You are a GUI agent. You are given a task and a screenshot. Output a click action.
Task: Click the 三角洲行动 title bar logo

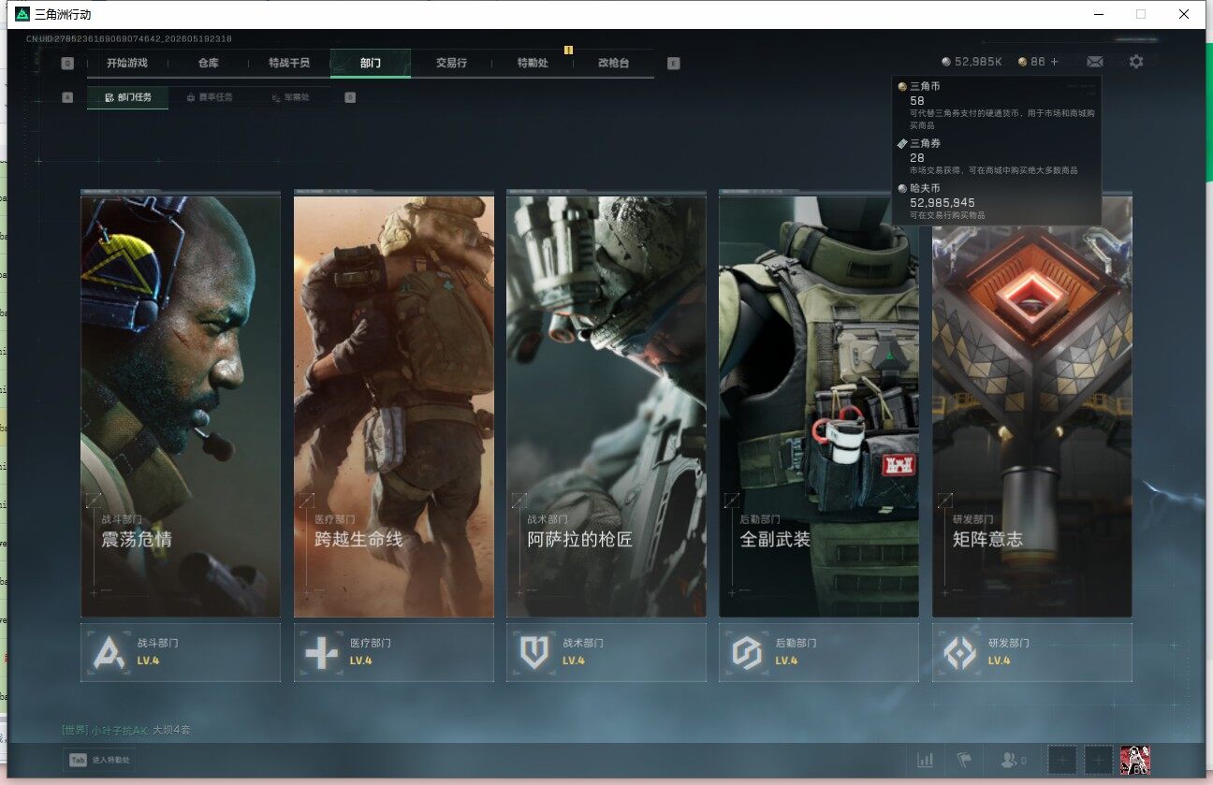pos(22,14)
